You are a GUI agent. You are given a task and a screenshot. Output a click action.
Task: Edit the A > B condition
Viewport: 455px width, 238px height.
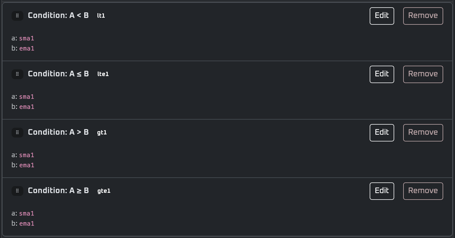click(x=382, y=133)
